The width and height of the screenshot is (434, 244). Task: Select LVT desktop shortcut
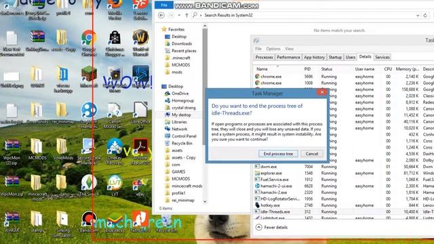115,185
